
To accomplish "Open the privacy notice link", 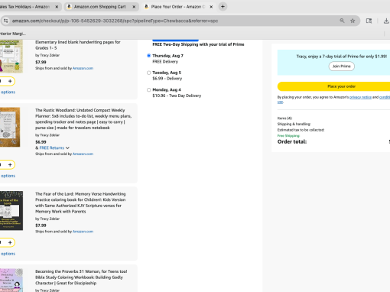I will point(360,97).
